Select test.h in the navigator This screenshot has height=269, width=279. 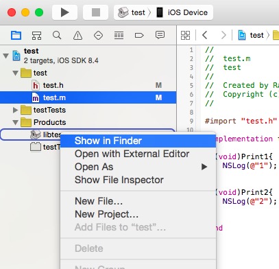(x=88, y=85)
